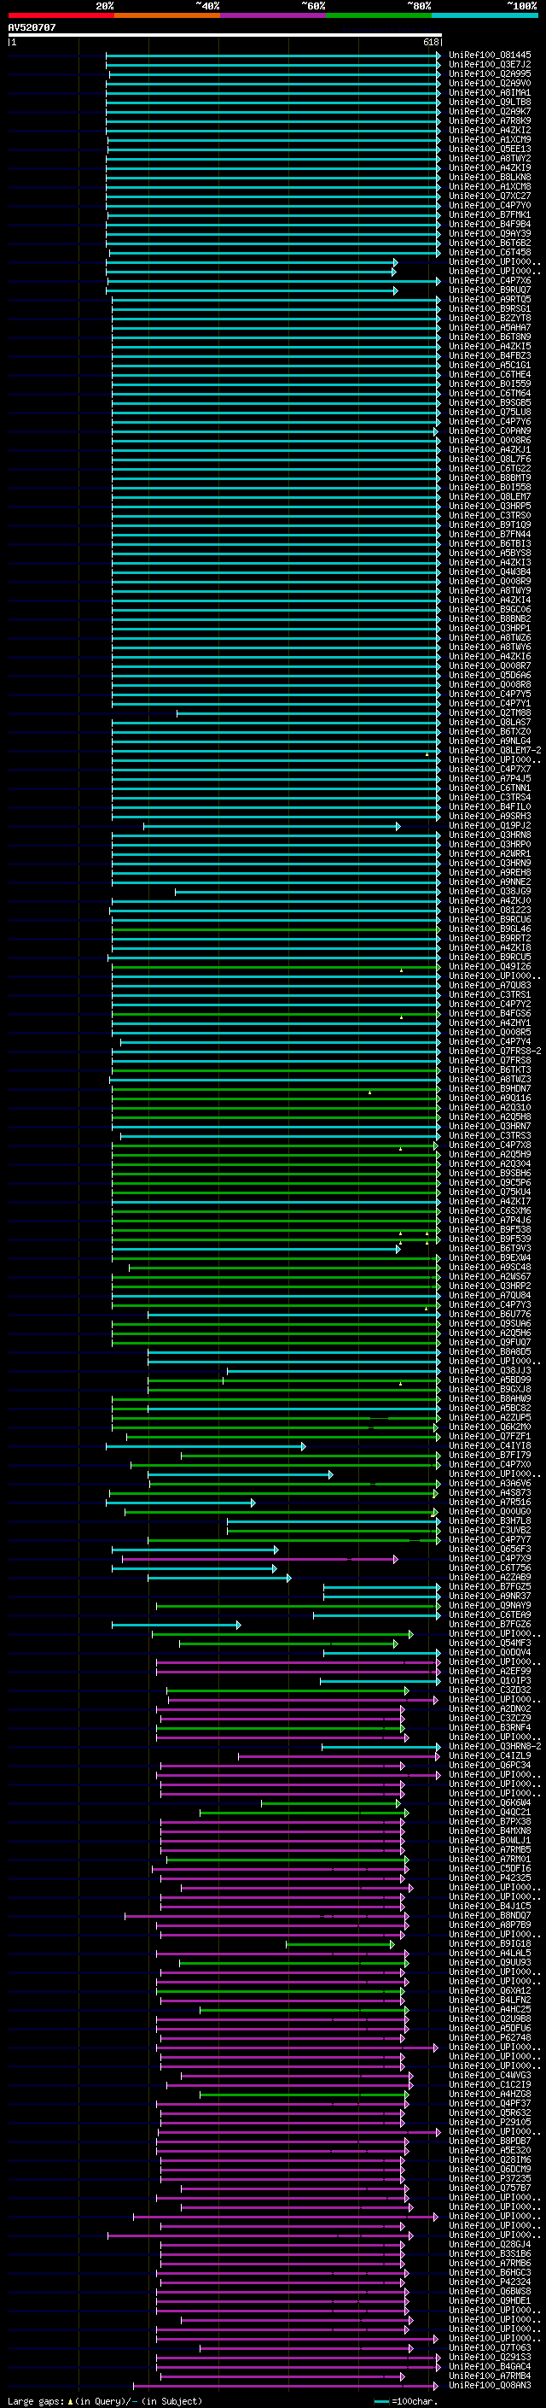Select the UniRef100_Q38JJ3 label
This screenshot has width=546, height=2408.
tap(489, 1370)
